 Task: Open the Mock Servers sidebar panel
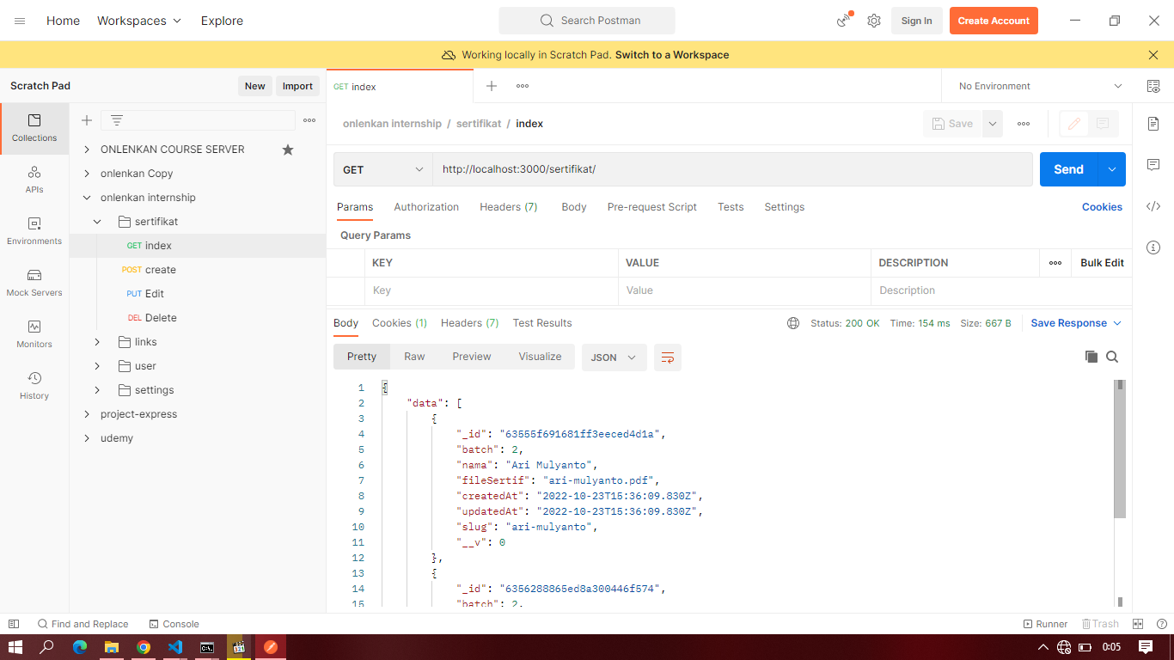pyautogui.click(x=34, y=283)
